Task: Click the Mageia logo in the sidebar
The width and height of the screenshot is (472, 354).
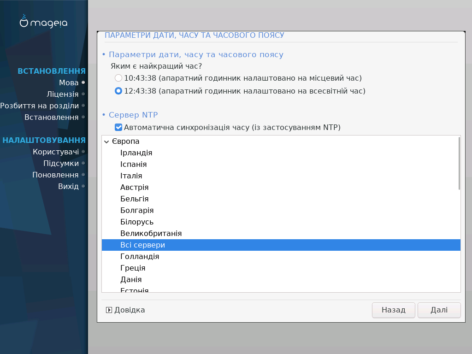Action: click(x=44, y=22)
